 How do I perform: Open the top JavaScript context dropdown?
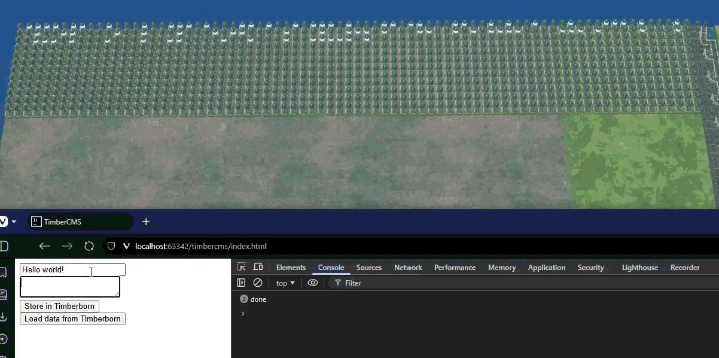coord(285,283)
